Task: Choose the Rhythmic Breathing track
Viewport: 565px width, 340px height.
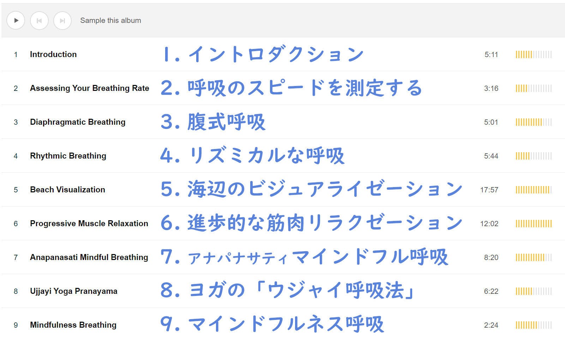Action: coord(68,156)
